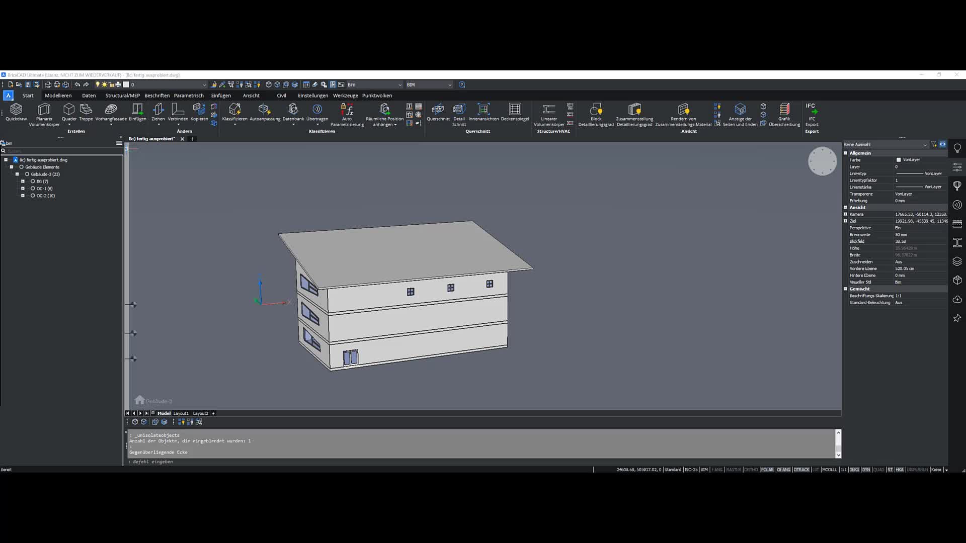This screenshot has height=543, width=966.
Task: Click the Deckenspiegel ceiling plan tool
Action: point(515,112)
